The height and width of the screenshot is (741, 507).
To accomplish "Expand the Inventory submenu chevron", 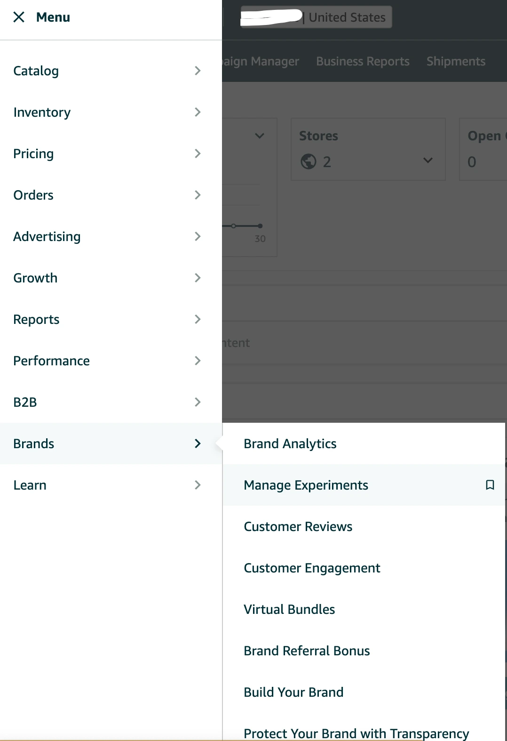I will pyautogui.click(x=198, y=113).
